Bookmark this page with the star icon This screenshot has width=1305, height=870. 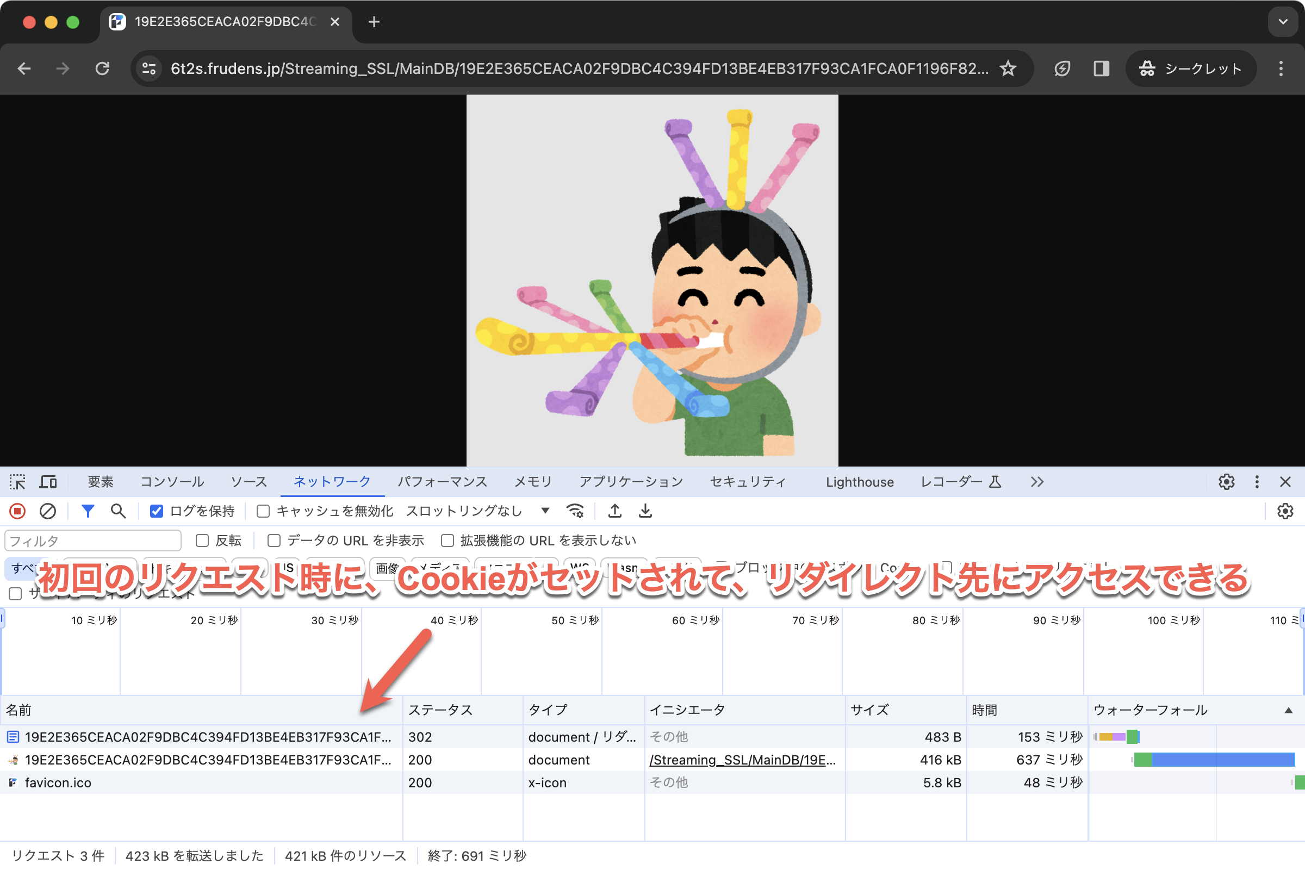coord(1008,69)
